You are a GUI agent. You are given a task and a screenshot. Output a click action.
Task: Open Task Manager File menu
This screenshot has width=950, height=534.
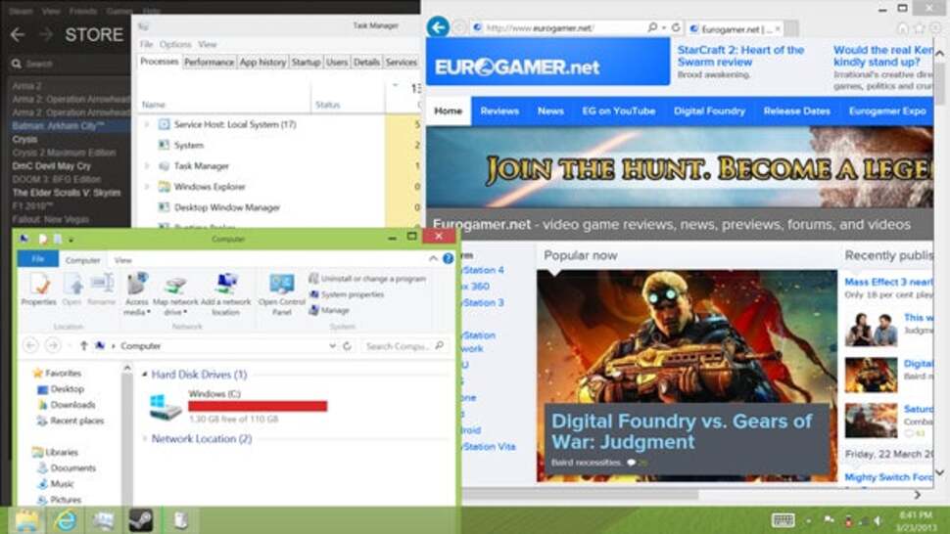pyautogui.click(x=146, y=44)
